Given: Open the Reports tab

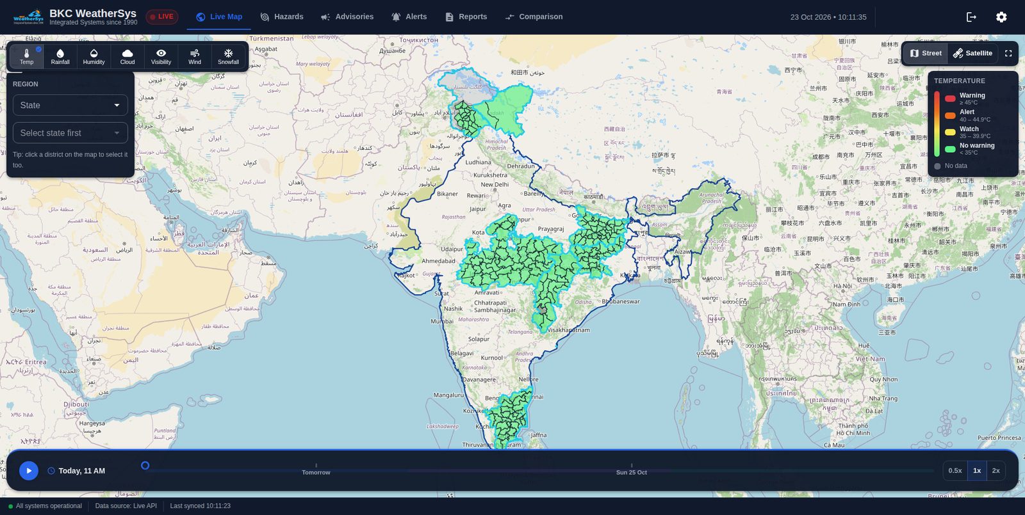Looking at the screenshot, I should pos(466,17).
